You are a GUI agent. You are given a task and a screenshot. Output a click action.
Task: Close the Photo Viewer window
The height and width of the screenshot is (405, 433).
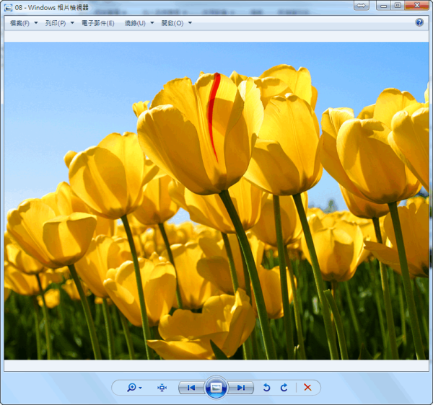coord(417,6)
